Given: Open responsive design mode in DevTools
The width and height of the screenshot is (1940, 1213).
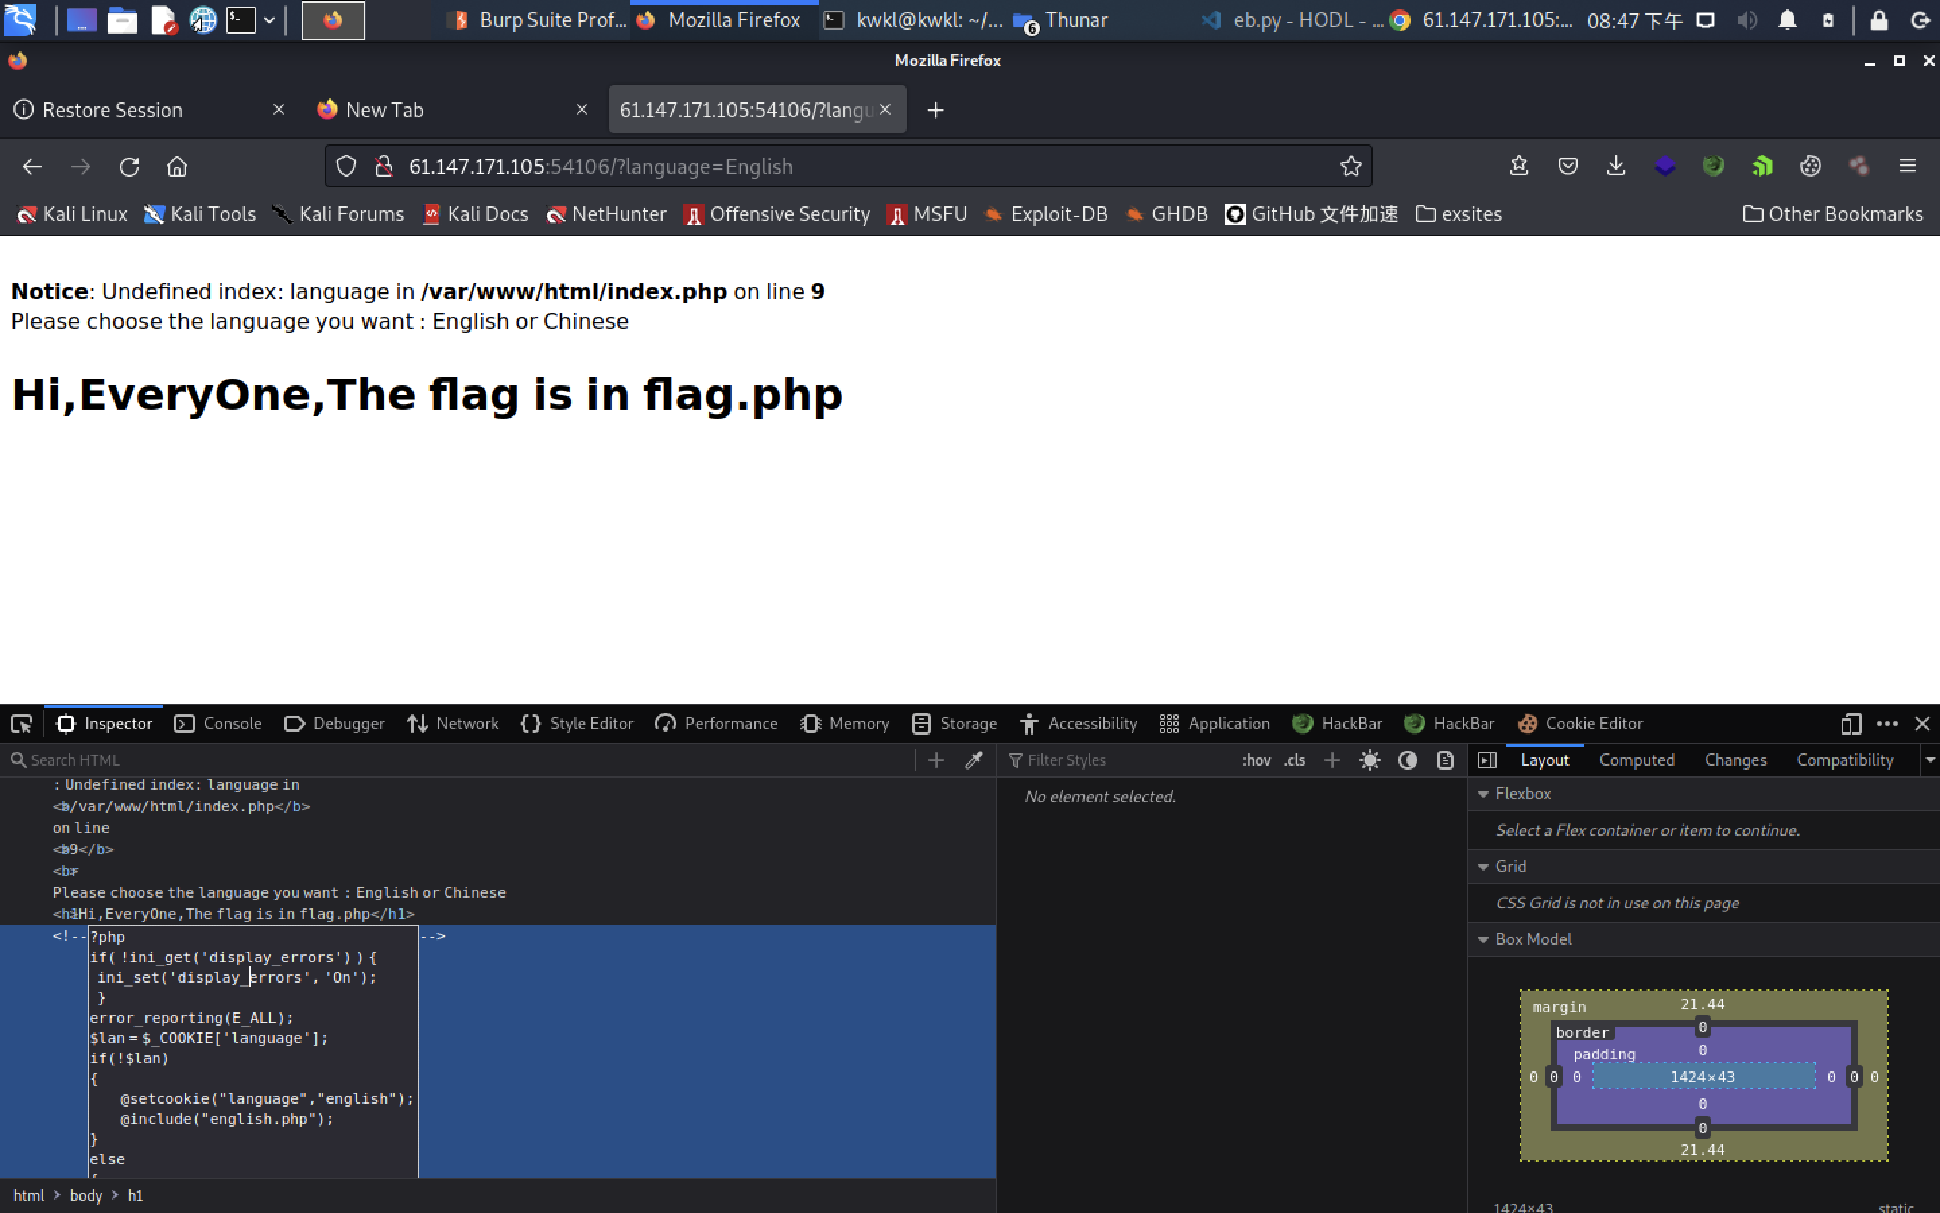Looking at the screenshot, I should 1851,723.
